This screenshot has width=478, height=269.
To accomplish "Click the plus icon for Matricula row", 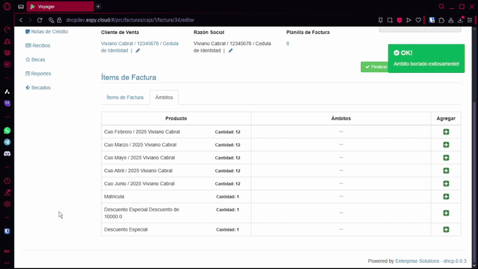I will click(446, 197).
